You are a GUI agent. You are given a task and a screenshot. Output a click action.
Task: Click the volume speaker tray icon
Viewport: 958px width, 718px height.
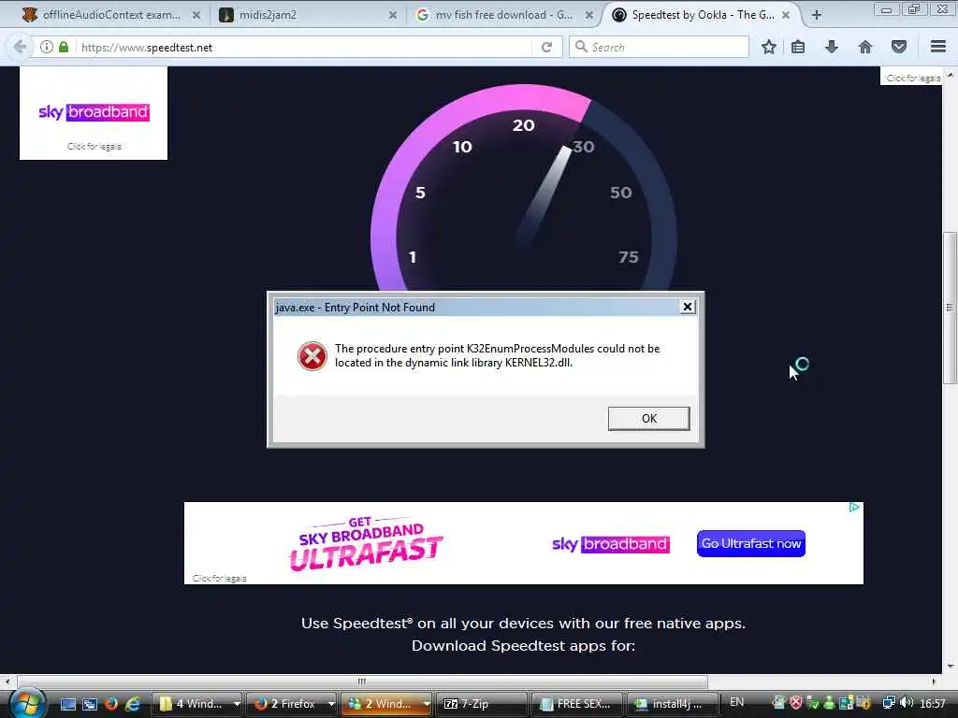coord(907,703)
